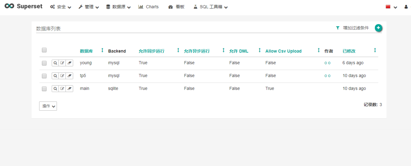Click sort arrow next to Allow Csv Upload
The height and width of the screenshot is (166, 411).
pos(319,50)
